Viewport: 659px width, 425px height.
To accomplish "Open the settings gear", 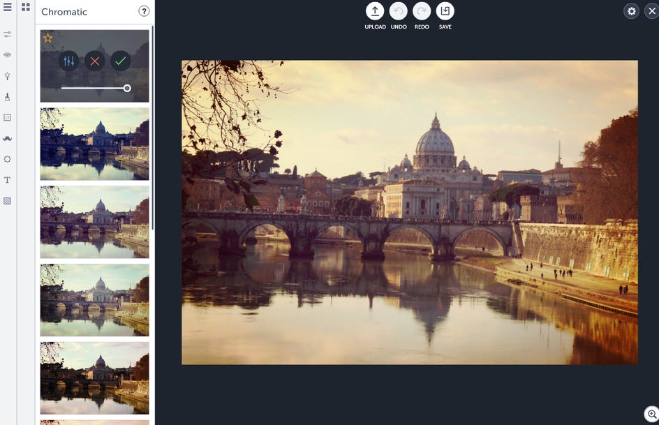I will (x=631, y=11).
